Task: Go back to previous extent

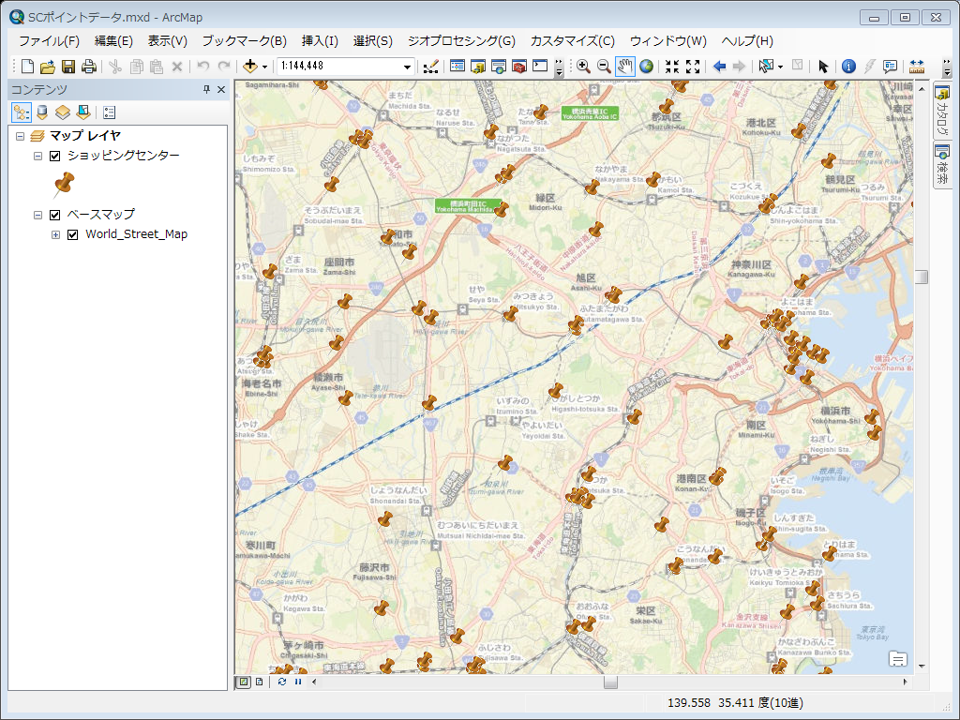Action: tap(719, 67)
